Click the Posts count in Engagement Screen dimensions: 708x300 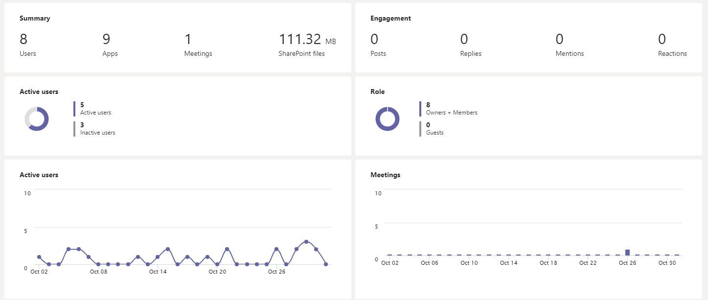tap(374, 40)
